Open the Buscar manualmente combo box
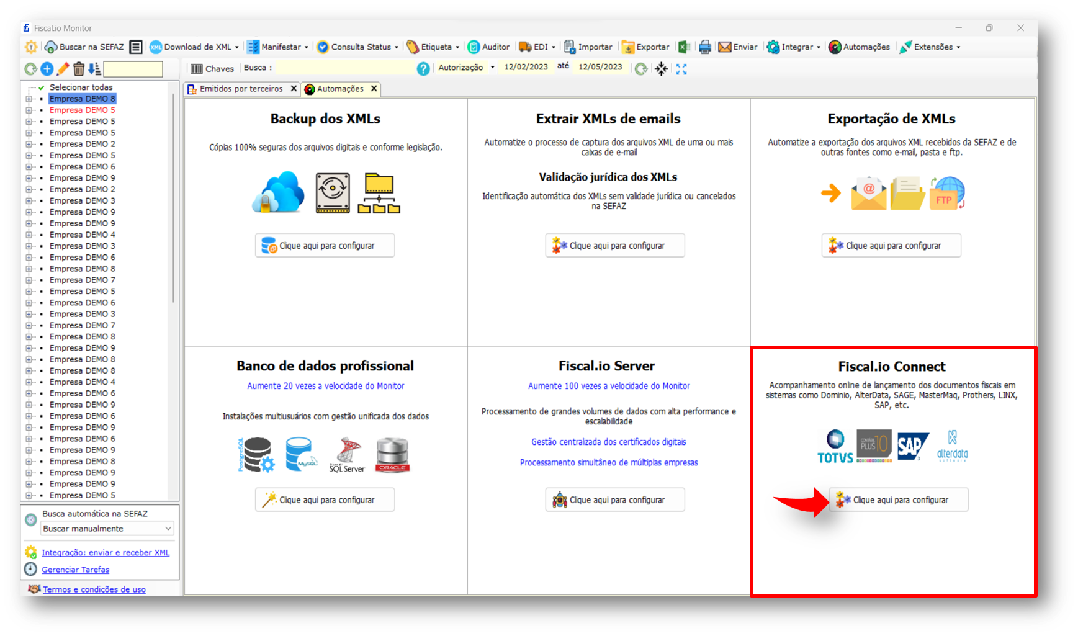Screen dimensions: 1078x636 pos(107,529)
